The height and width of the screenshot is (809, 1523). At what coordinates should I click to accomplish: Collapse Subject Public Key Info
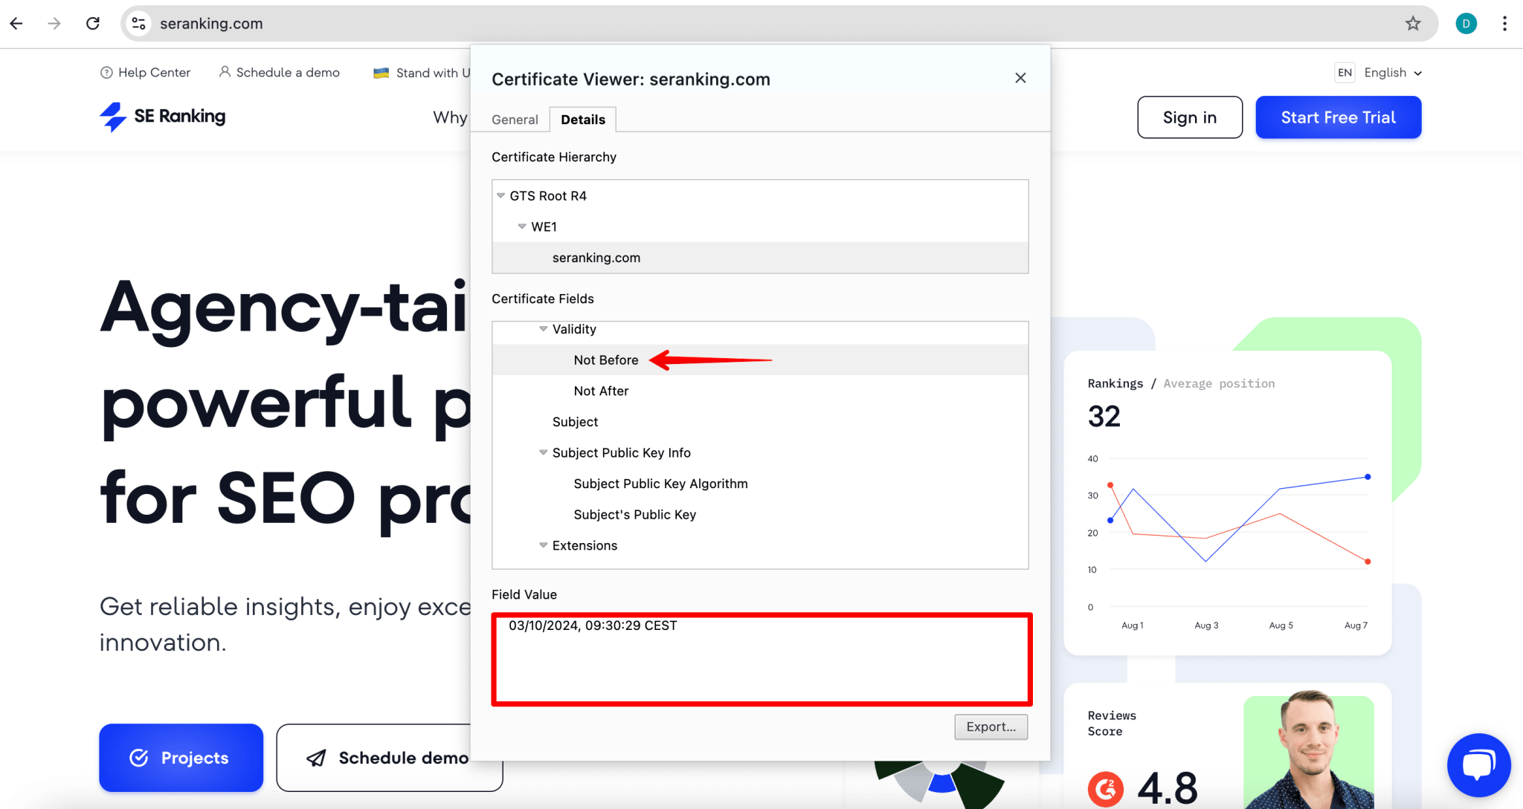click(x=543, y=452)
